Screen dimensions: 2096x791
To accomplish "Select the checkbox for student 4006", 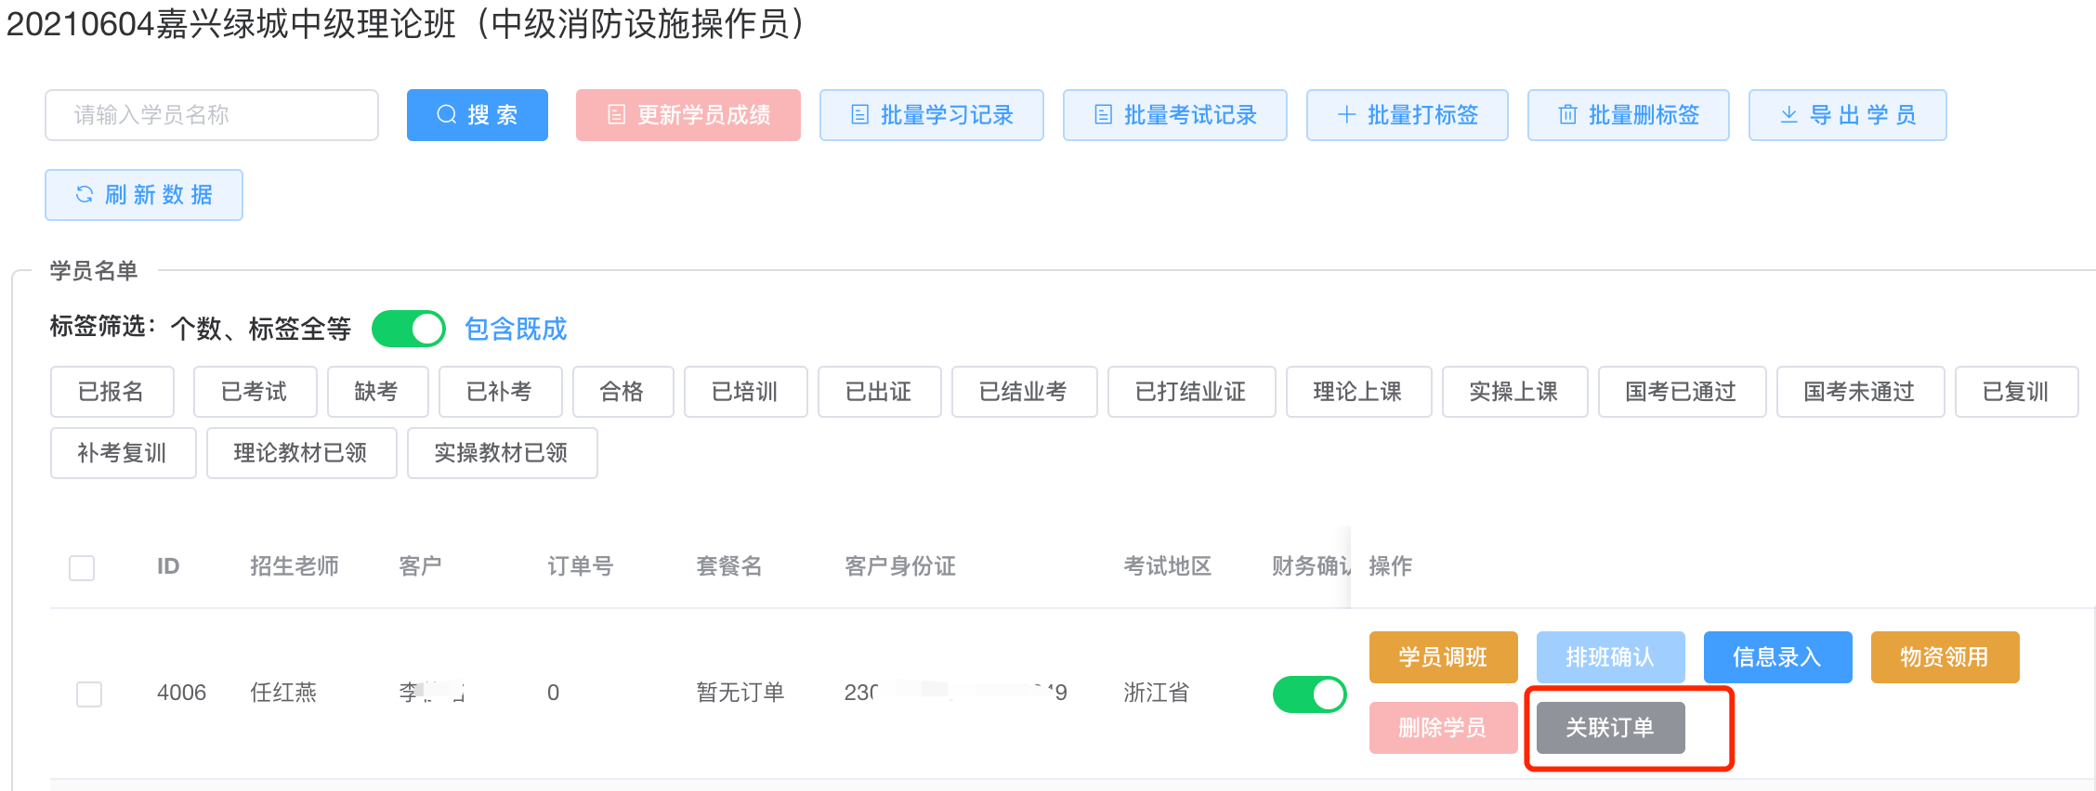I will click(x=89, y=694).
